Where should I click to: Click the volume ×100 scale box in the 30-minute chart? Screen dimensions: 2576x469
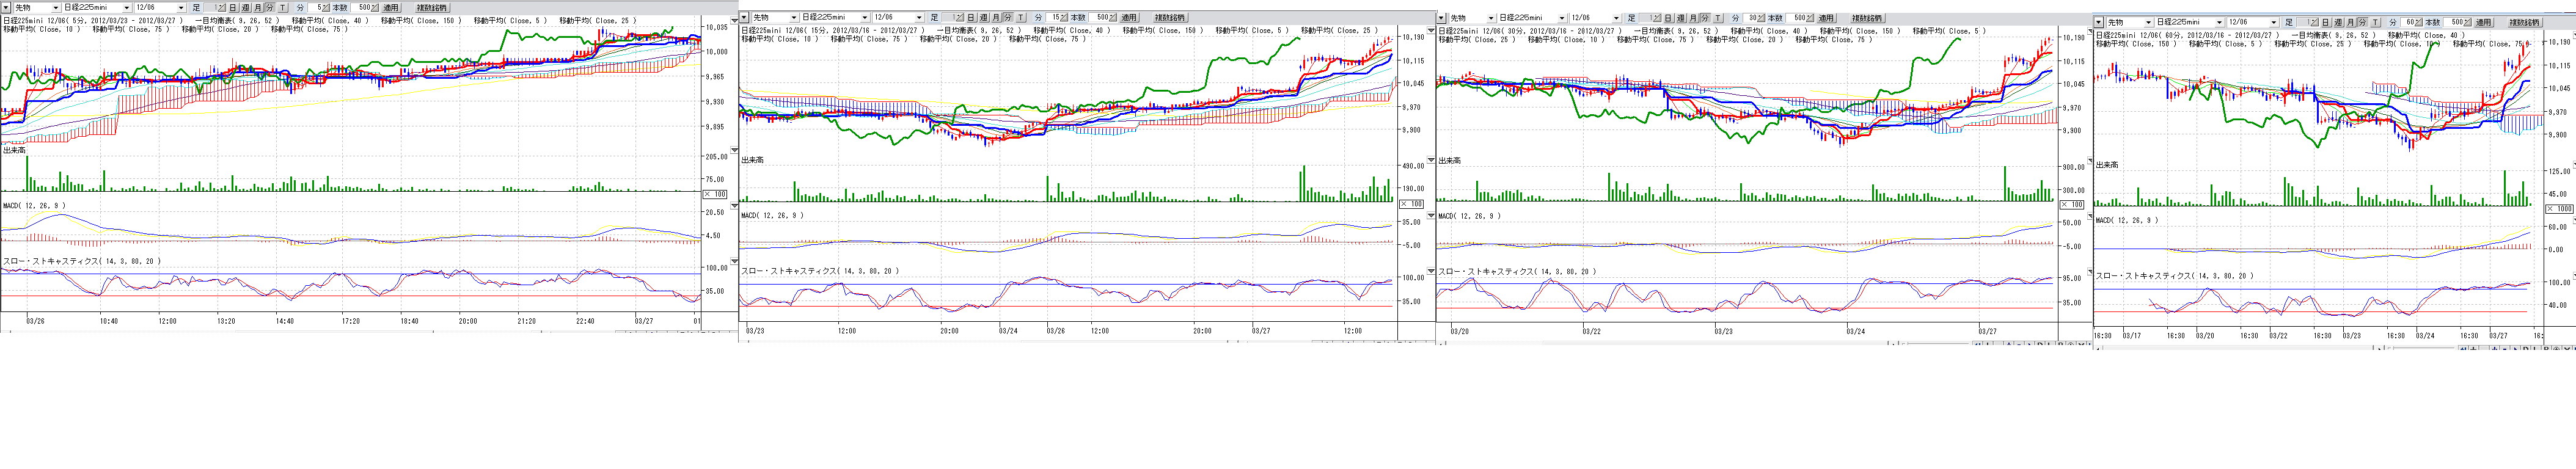2072,204
